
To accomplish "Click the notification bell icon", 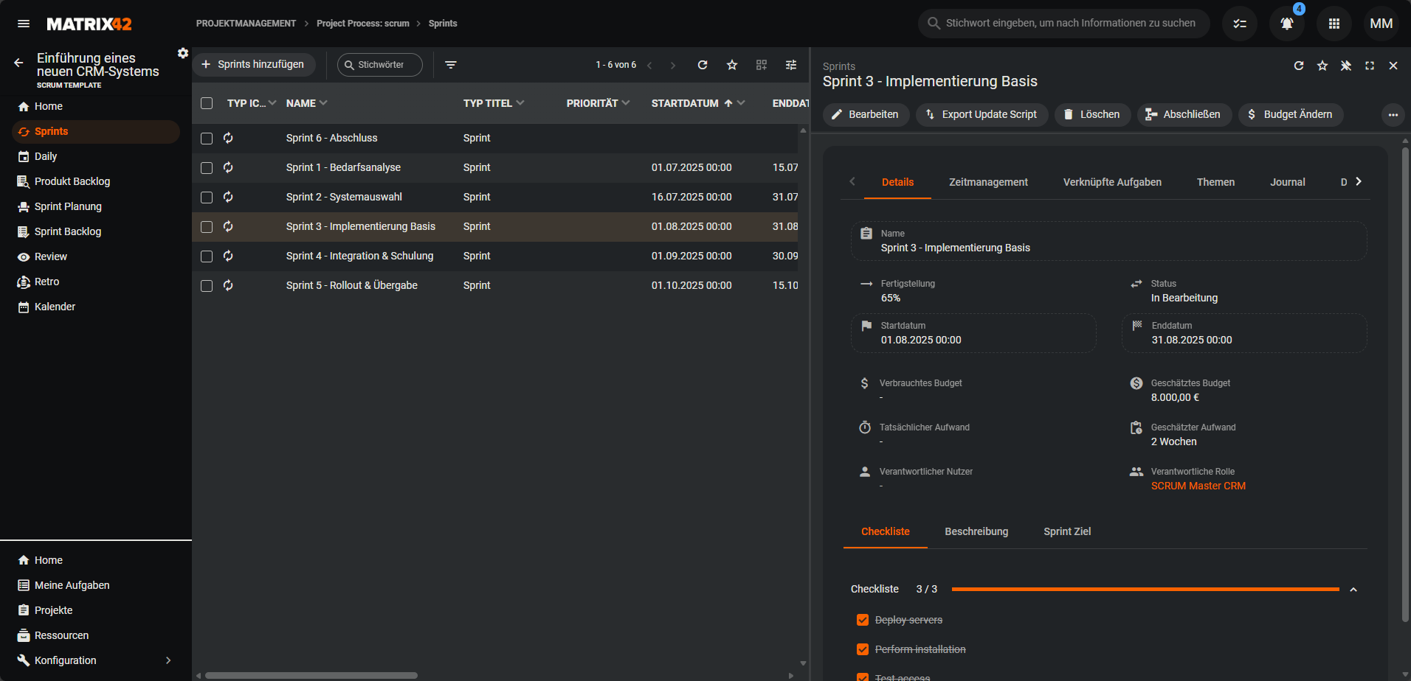I will pyautogui.click(x=1286, y=24).
